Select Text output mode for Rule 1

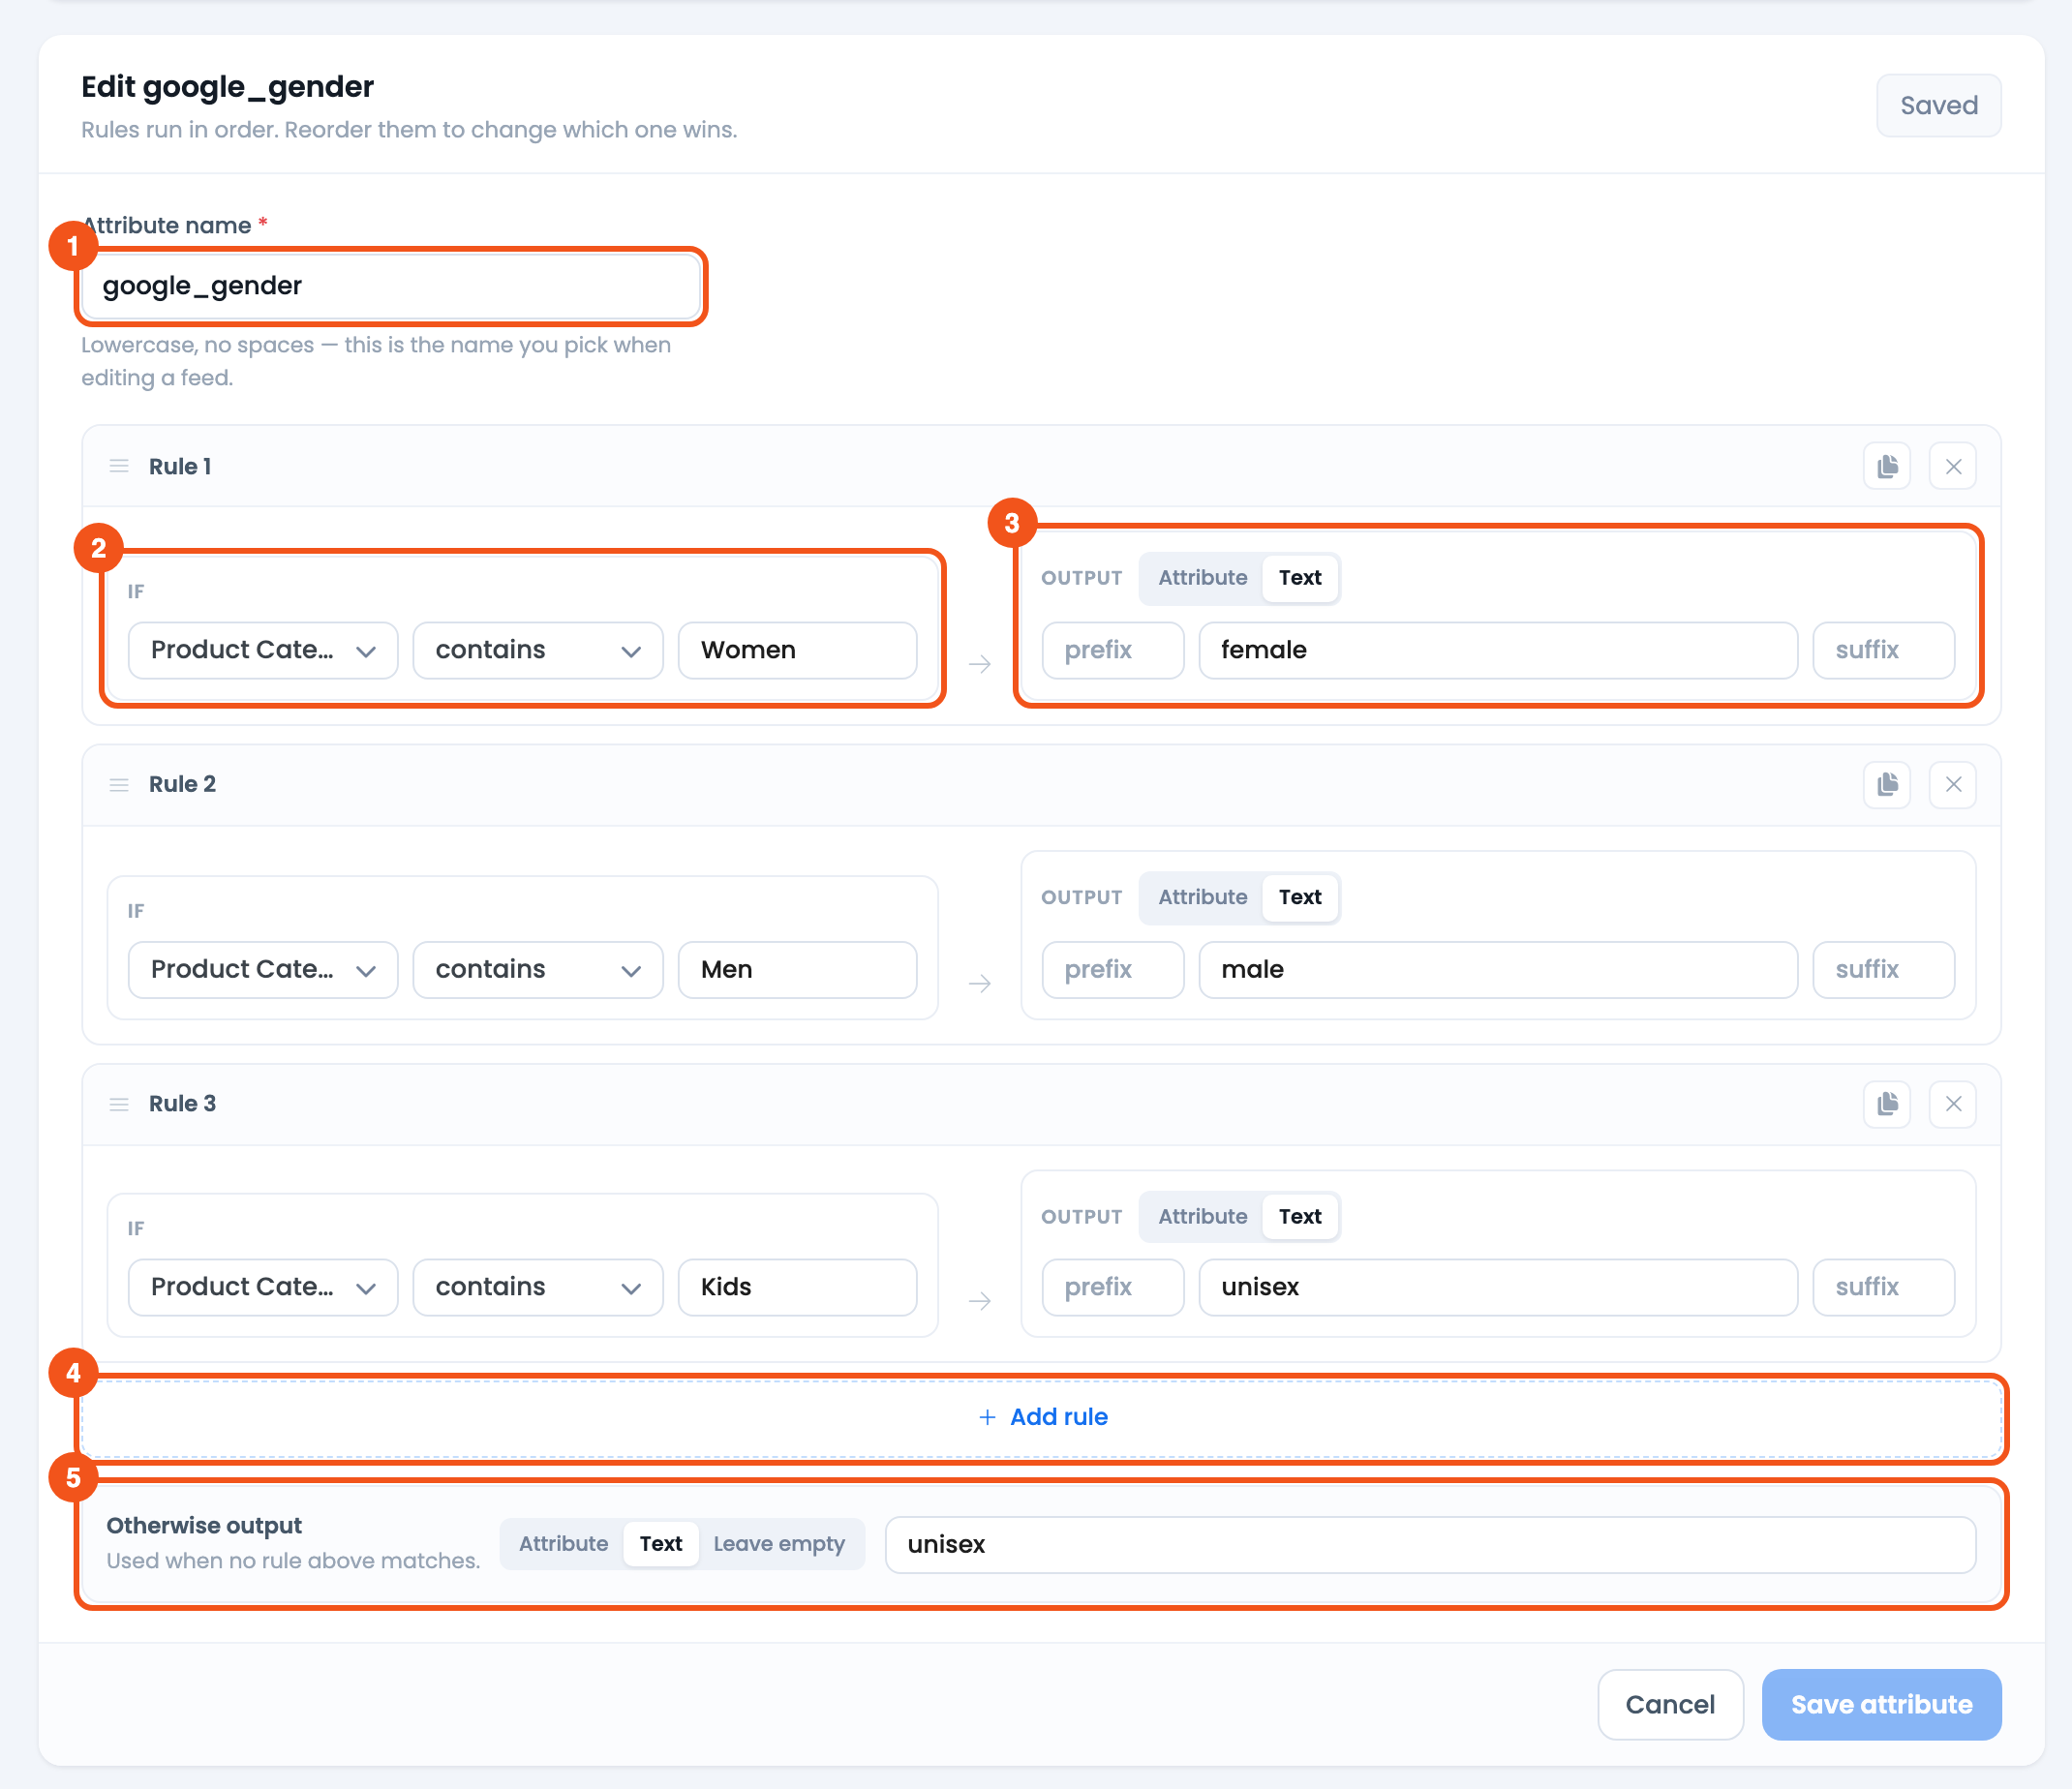1300,578
